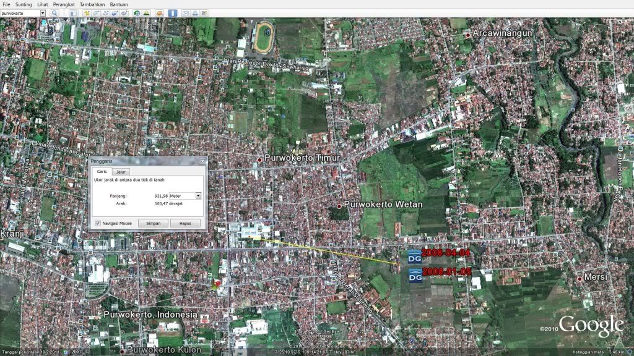Click the Kranji map label
The image size is (634, 356).
[x=12, y=234]
